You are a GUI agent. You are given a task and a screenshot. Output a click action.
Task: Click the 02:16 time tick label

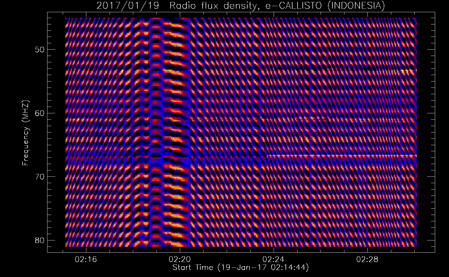[x=86, y=260]
